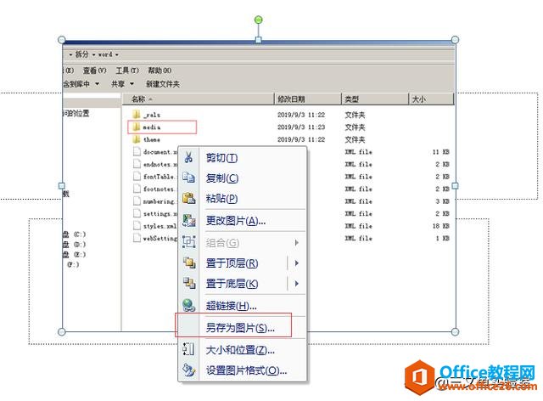Image resolution: width=543 pixels, height=401 pixels.
Task: Click the document.xml file icon
Action: [137, 151]
